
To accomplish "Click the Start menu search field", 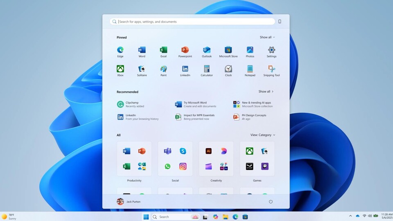I will coord(192,22).
